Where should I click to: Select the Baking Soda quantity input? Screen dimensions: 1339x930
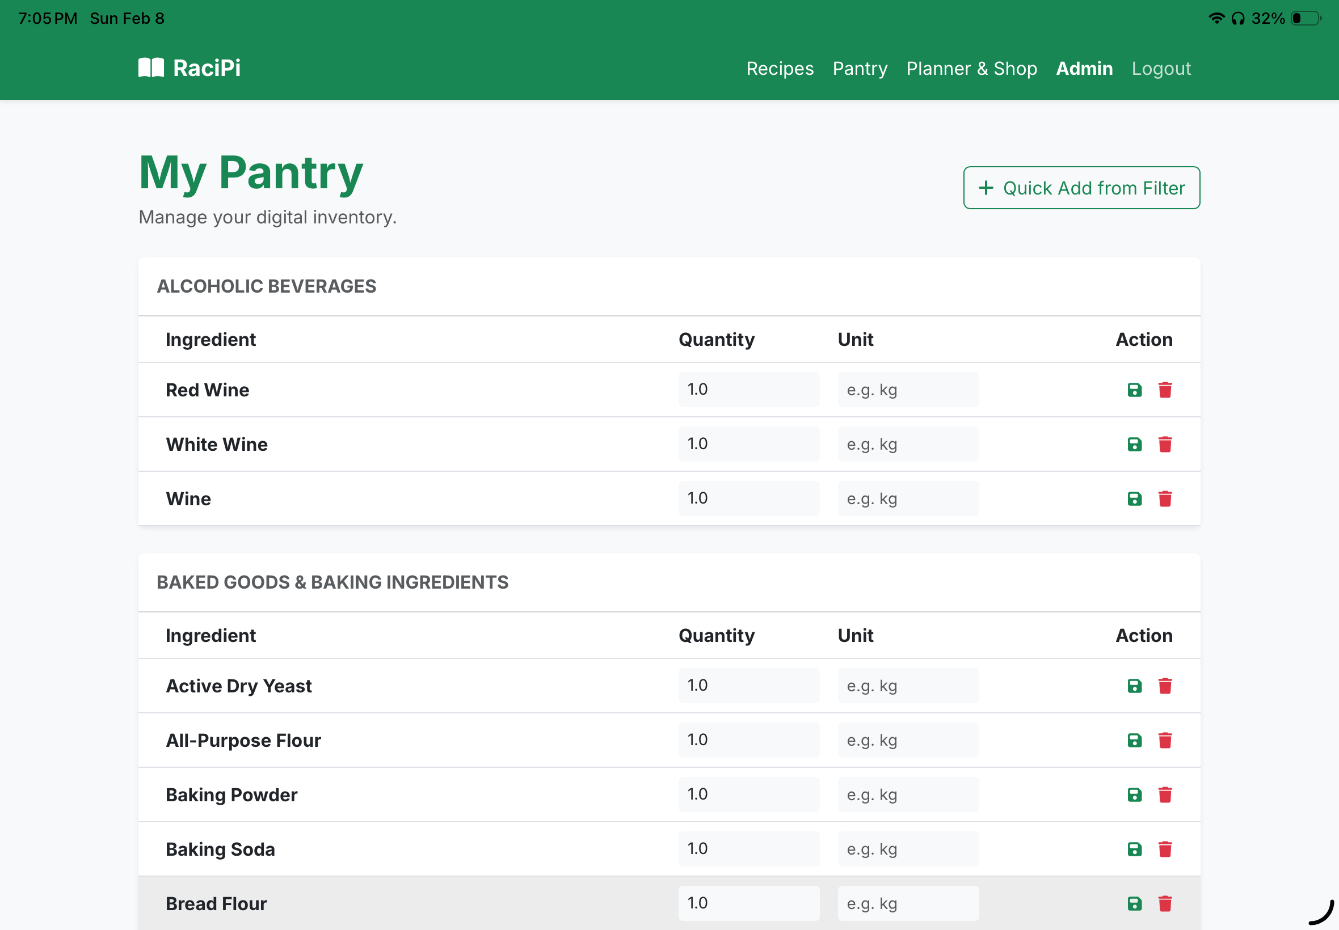[748, 848]
